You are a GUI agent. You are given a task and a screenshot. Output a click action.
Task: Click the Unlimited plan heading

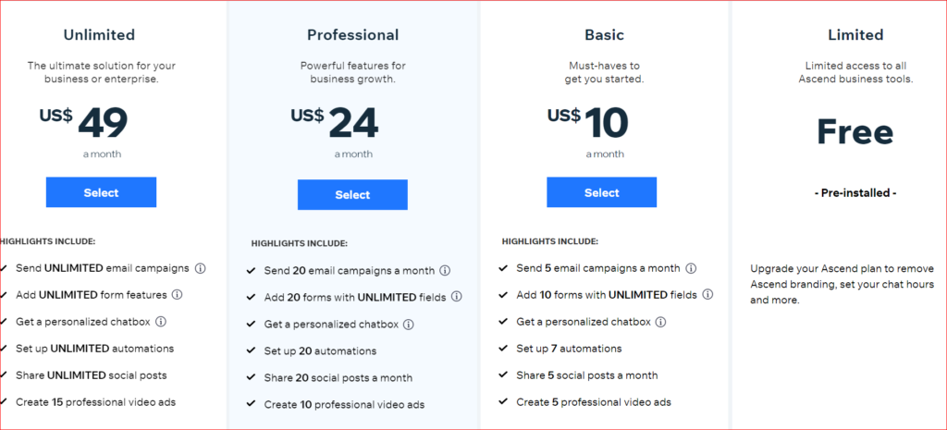(x=99, y=35)
